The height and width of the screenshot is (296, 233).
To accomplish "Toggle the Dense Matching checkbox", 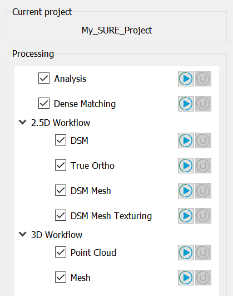I will point(44,103).
